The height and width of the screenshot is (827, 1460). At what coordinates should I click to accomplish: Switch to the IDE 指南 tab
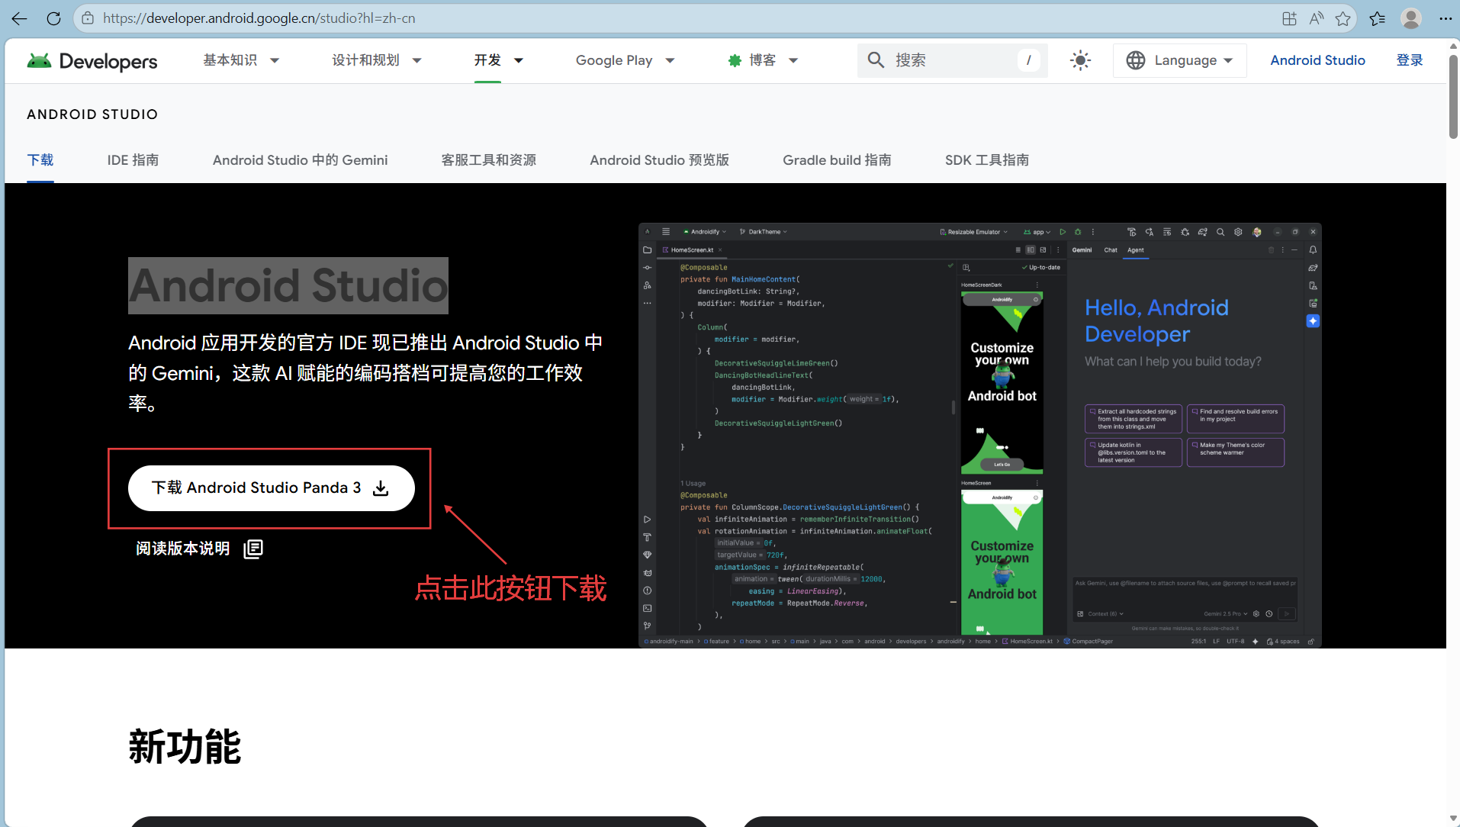tap(133, 160)
